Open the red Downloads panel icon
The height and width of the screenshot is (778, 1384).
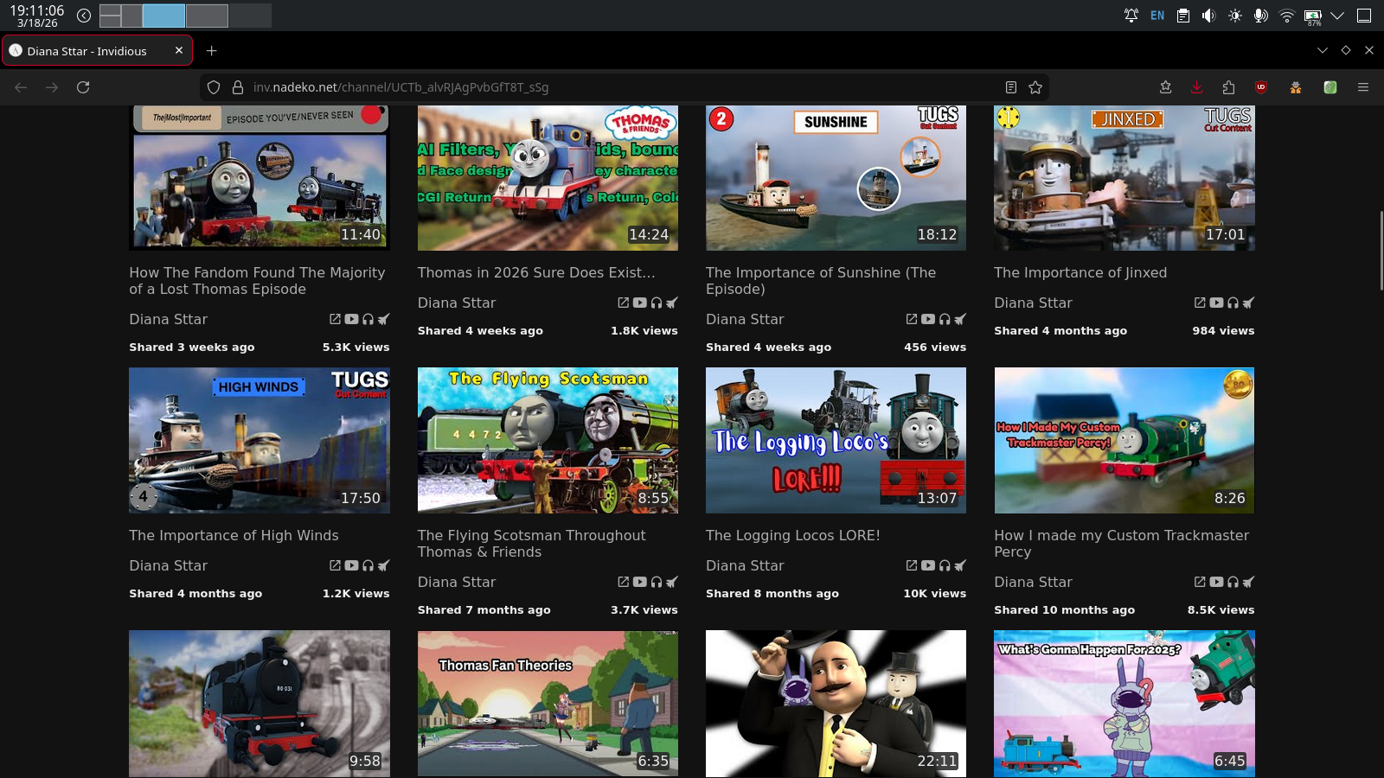1197,87
